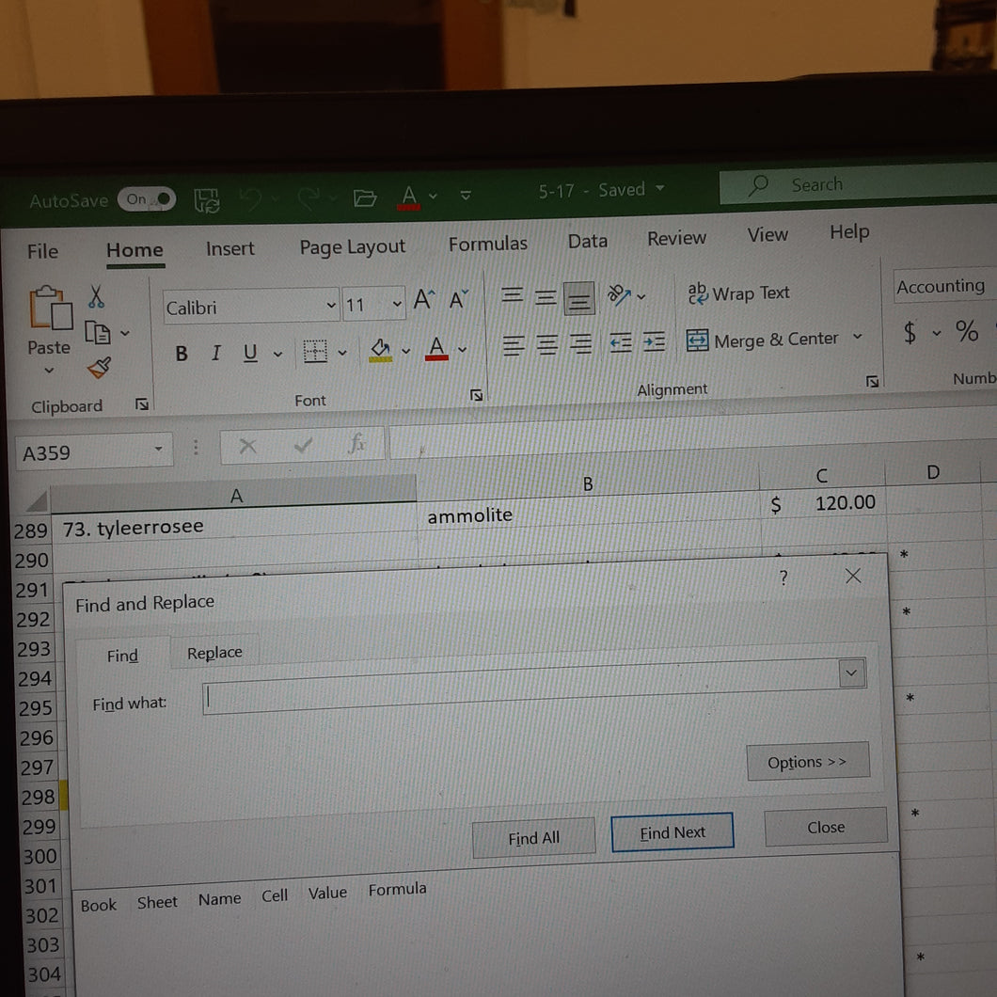Image resolution: width=997 pixels, height=997 pixels.
Task: Click the Open folder icon
Action: (365, 198)
